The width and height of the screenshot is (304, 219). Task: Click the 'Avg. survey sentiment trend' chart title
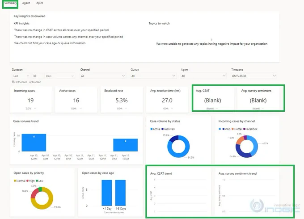pyautogui.click(x=237, y=173)
